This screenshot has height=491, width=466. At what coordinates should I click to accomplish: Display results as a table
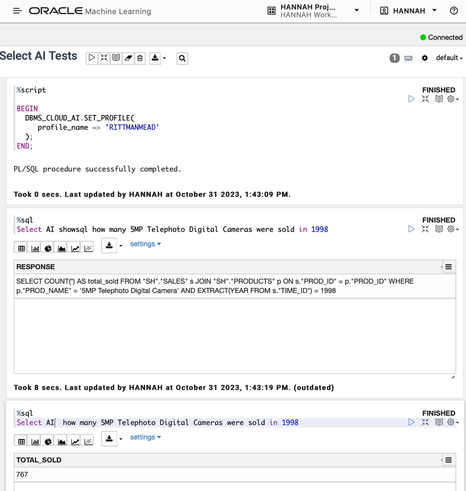point(21,247)
